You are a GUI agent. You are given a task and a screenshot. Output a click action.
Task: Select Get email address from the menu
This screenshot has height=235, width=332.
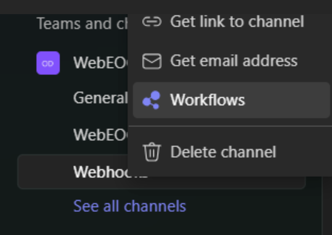(x=233, y=61)
